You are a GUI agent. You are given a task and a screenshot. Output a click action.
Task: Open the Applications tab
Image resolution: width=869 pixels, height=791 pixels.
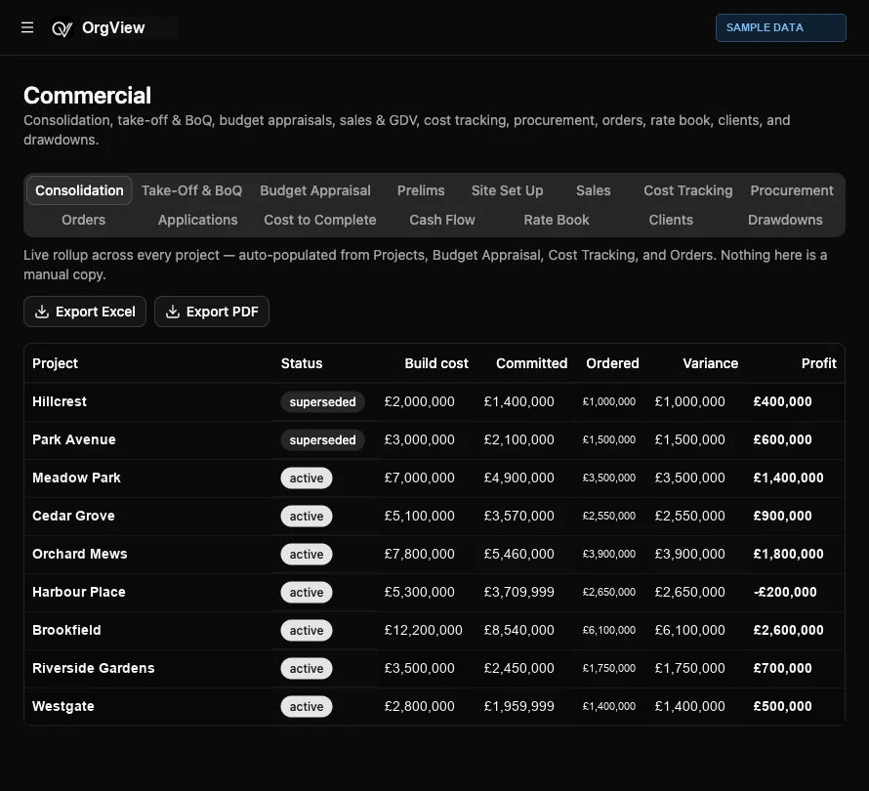198,220
